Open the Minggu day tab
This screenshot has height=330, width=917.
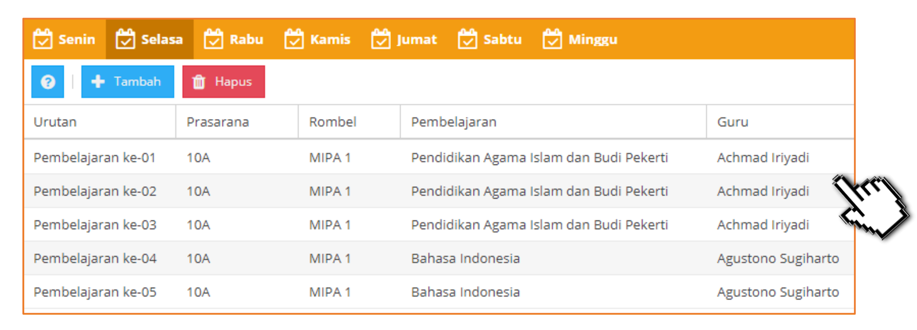pos(580,39)
